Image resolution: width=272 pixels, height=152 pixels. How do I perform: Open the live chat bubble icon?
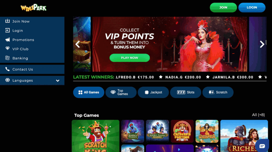coord(262,146)
